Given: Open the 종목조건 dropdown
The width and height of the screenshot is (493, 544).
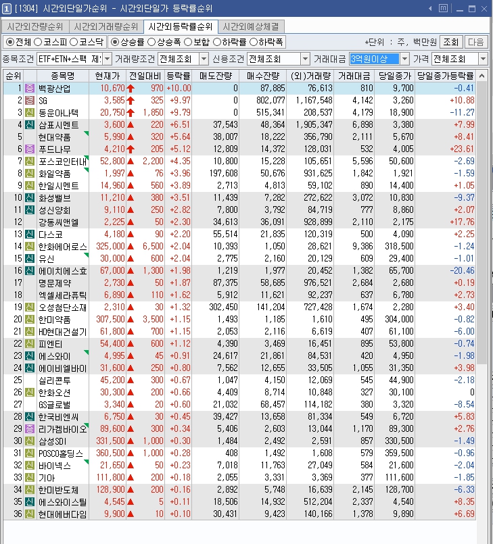Looking at the screenshot, I should (x=107, y=59).
